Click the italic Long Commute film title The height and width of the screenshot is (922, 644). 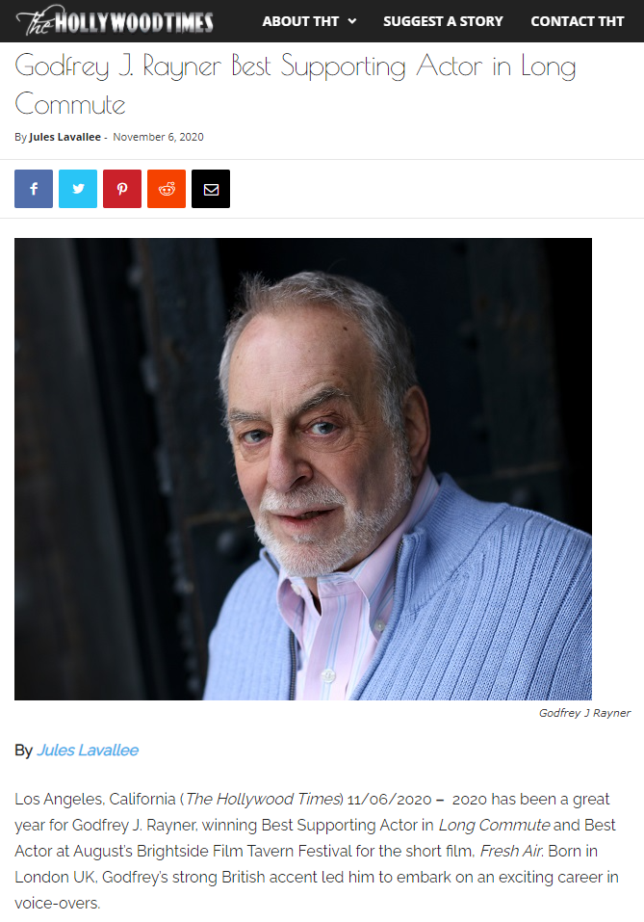pyautogui.click(x=494, y=825)
